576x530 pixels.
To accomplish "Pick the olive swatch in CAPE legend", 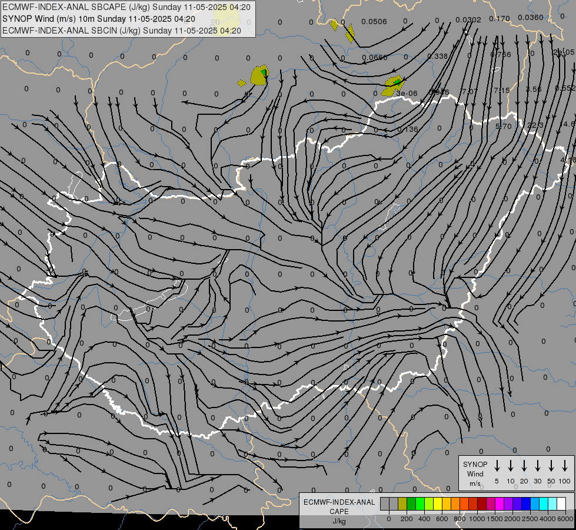I will click(x=402, y=503).
